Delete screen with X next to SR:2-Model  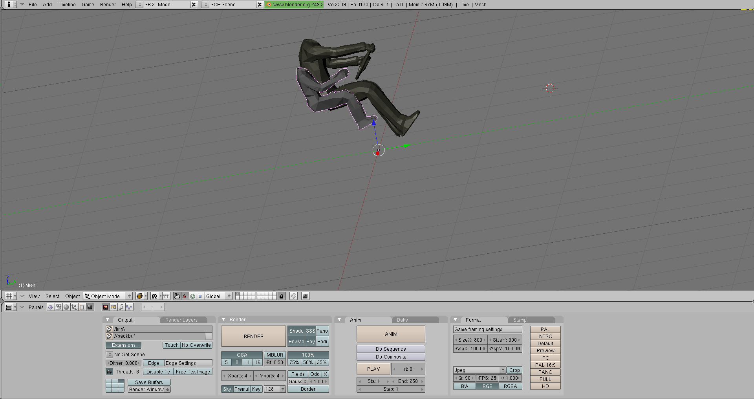[x=194, y=5]
